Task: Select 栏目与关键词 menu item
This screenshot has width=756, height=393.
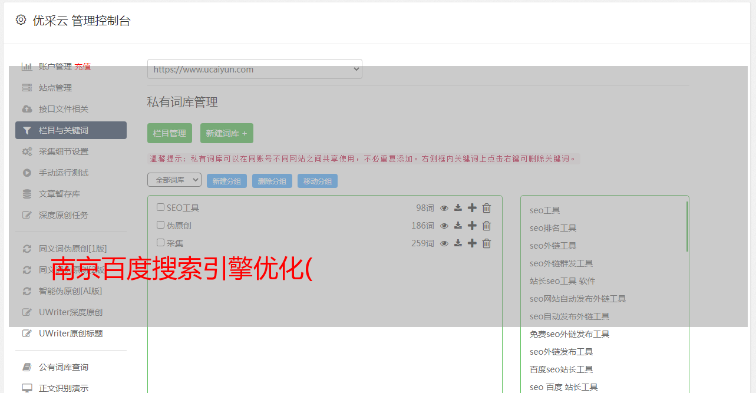Action: tap(71, 130)
